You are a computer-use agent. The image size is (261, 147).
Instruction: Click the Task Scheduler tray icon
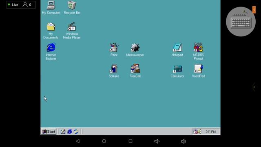point(195,131)
